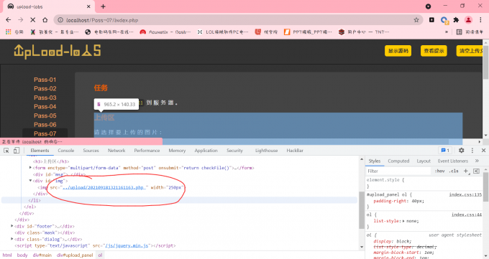This screenshot has width=489, height=259.
Task: Open Pass-05 in the sidebar
Action: pyautogui.click(x=45, y=116)
